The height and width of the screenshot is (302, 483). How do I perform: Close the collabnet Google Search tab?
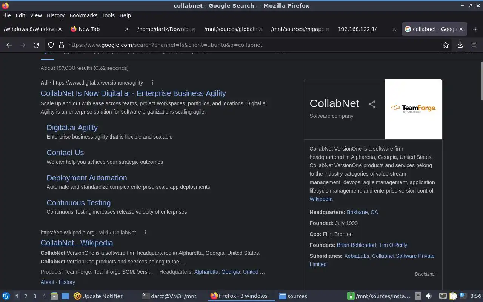pyautogui.click(x=461, y=29)
